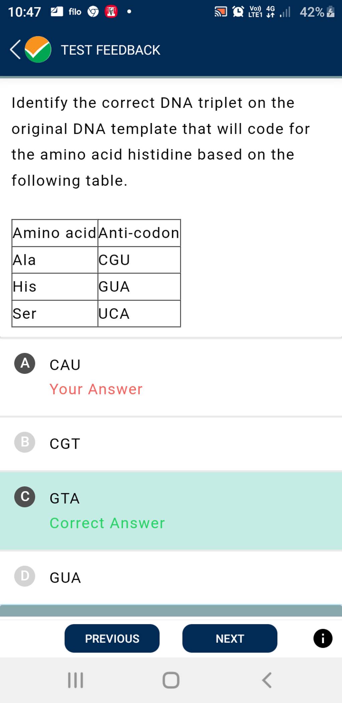Tap the battery charging indicator icon
Image resolution: width=342 pixels, height=703 pixels.
point(331,12)
